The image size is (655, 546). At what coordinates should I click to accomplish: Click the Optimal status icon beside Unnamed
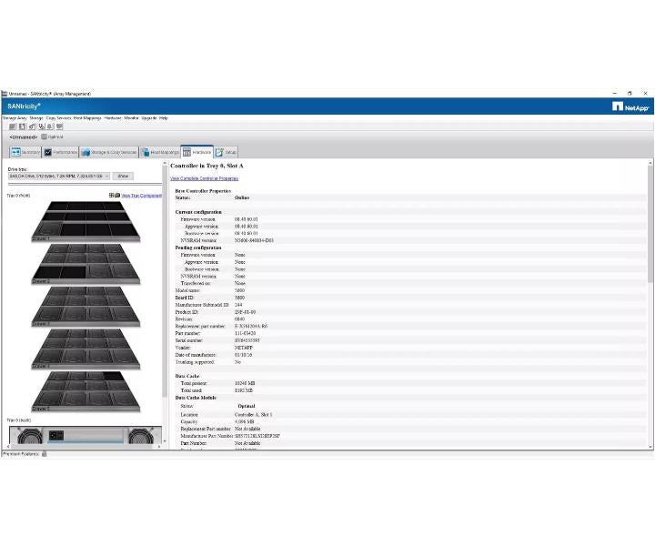(x=44, y=137)
